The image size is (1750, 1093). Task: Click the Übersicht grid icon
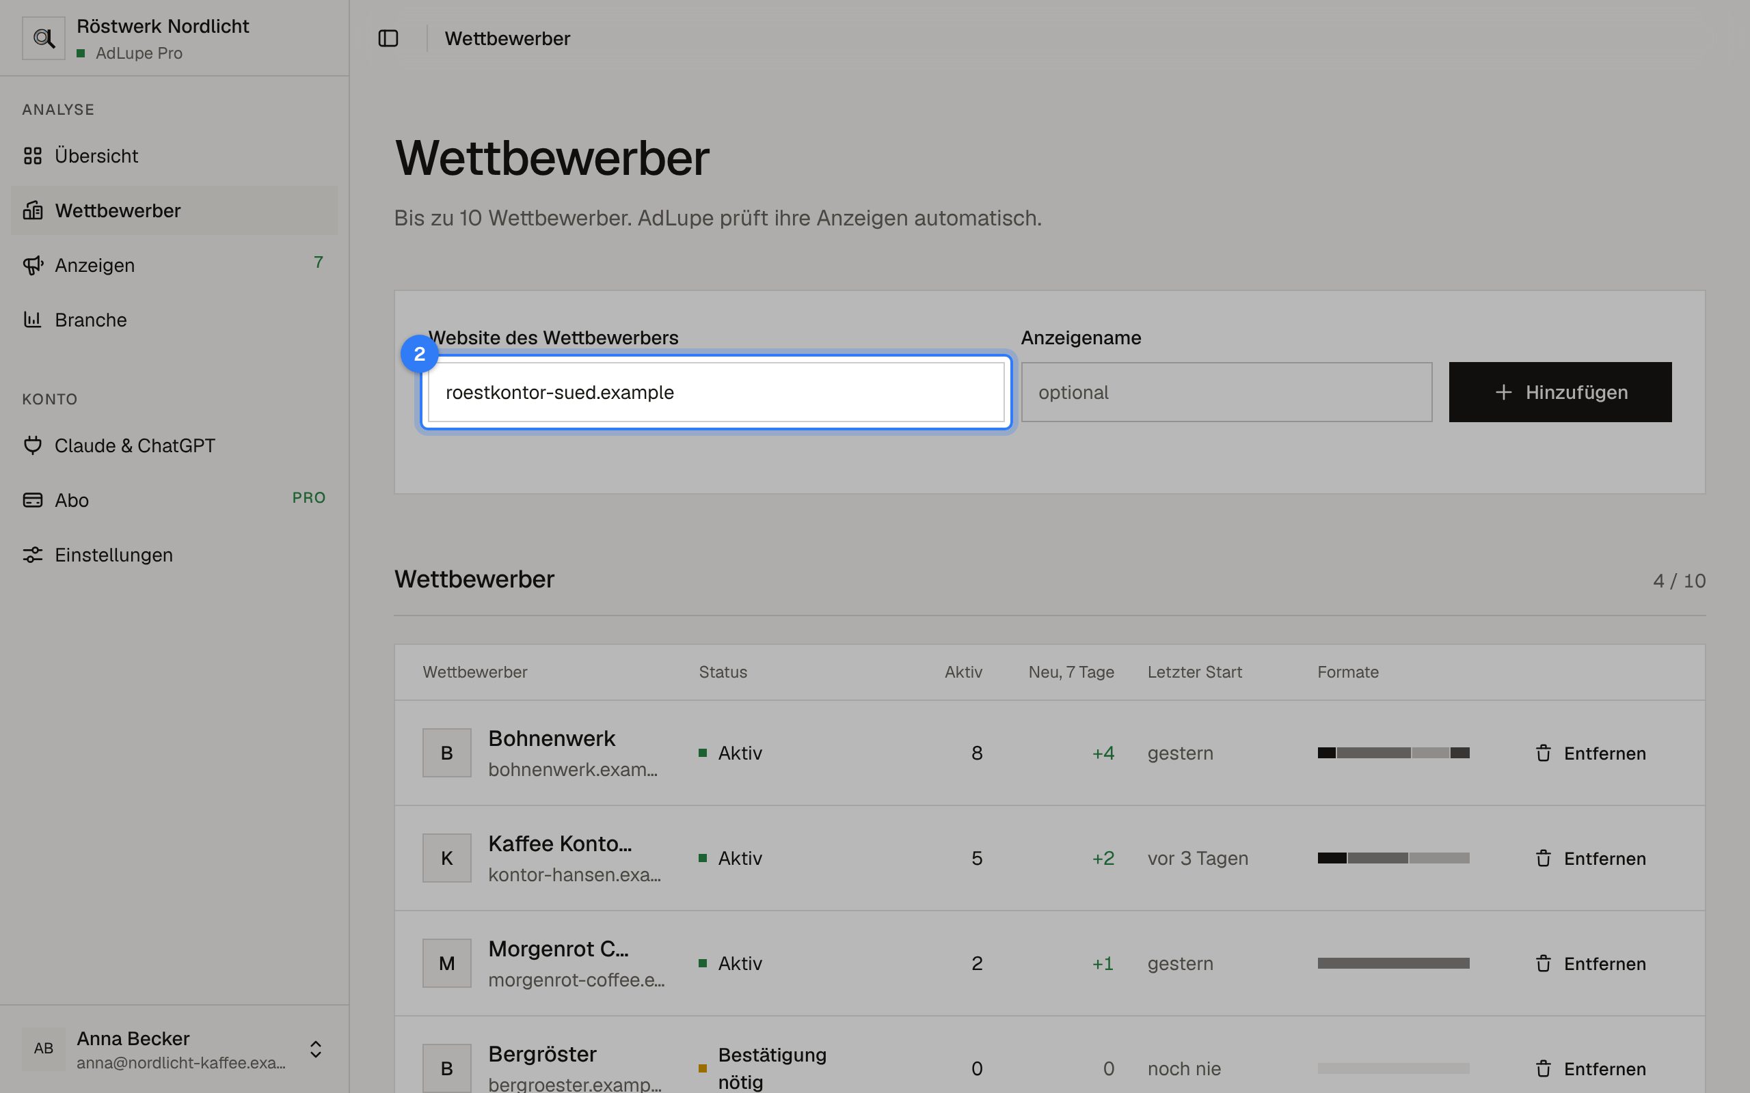[33, 156]
